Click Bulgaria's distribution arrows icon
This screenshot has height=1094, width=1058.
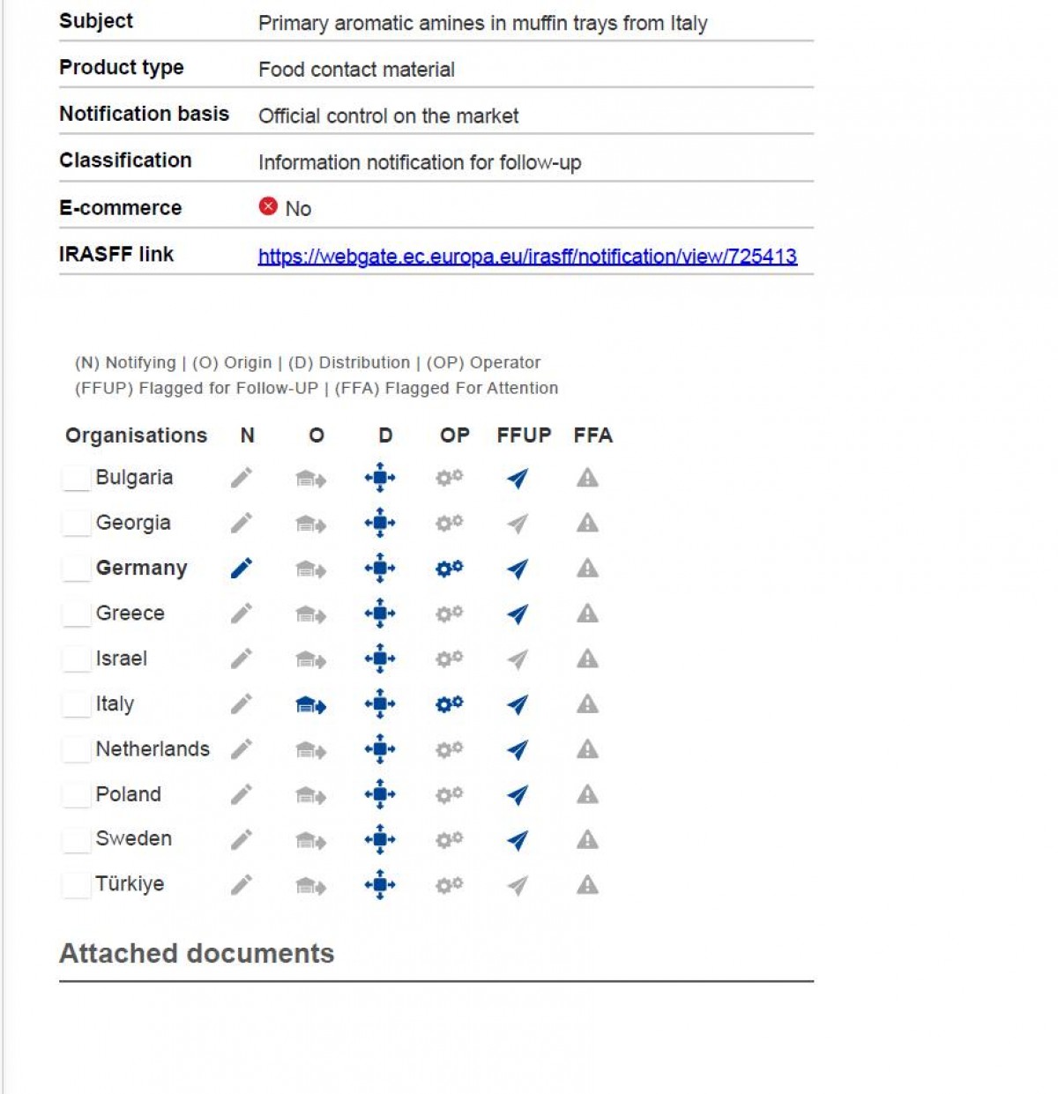(380, 478)
